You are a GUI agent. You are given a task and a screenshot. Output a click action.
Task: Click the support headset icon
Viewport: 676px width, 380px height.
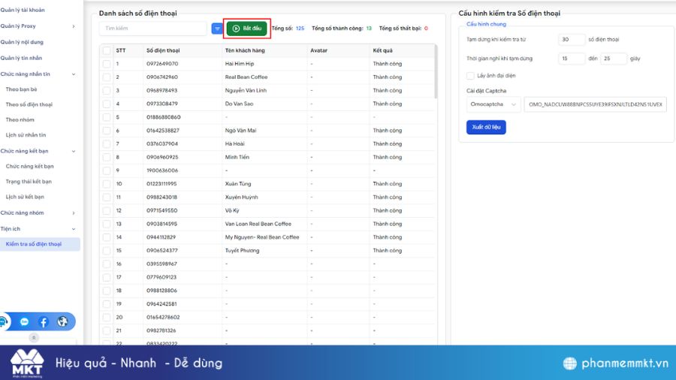point(4,321)
